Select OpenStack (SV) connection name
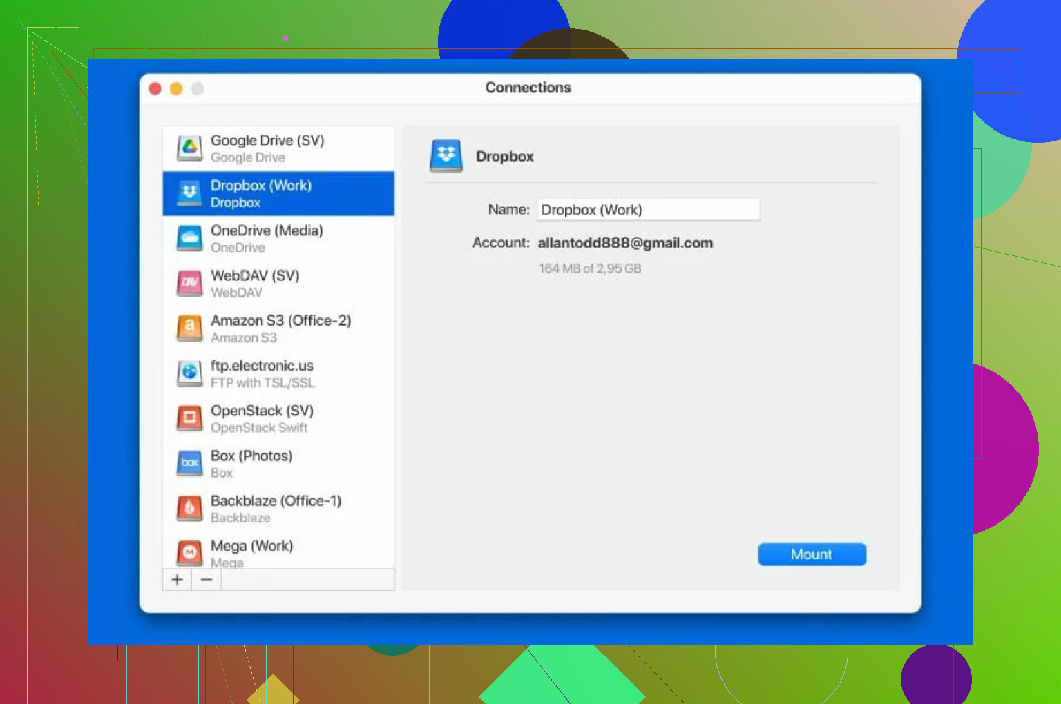This screenshot has width=1061, height=704. pos(262,411)
